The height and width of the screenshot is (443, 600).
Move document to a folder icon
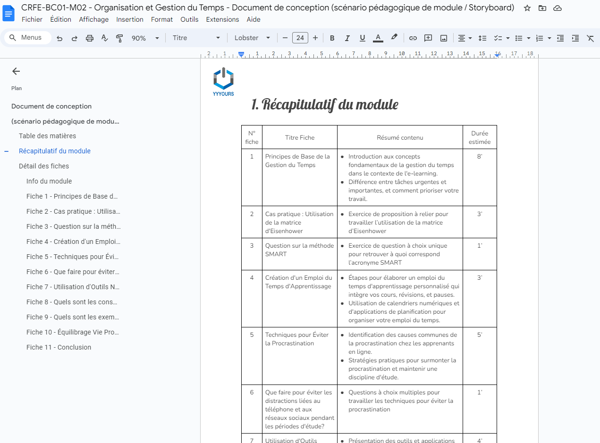point(542,8)
